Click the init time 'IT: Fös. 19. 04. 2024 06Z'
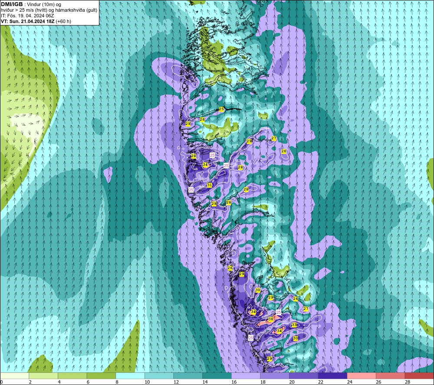 pyautogui.click(x=27, y=16)
